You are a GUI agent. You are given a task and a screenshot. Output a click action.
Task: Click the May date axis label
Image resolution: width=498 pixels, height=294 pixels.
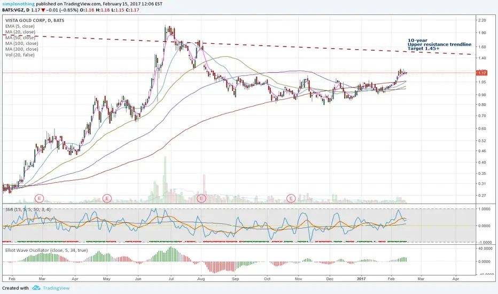pyautogui.click(x=107, y=278)
